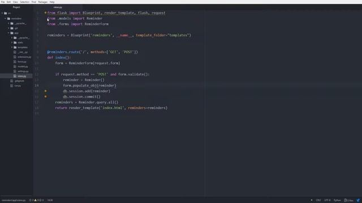The width and height of the screenshot is (362, 203).
Task: Expand the __pycache__ folder inside app
Action: pos(12,38)
